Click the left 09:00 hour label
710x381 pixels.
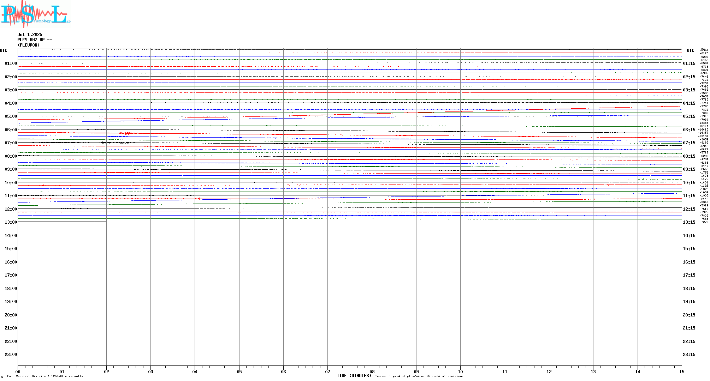(x=11, y=169)
